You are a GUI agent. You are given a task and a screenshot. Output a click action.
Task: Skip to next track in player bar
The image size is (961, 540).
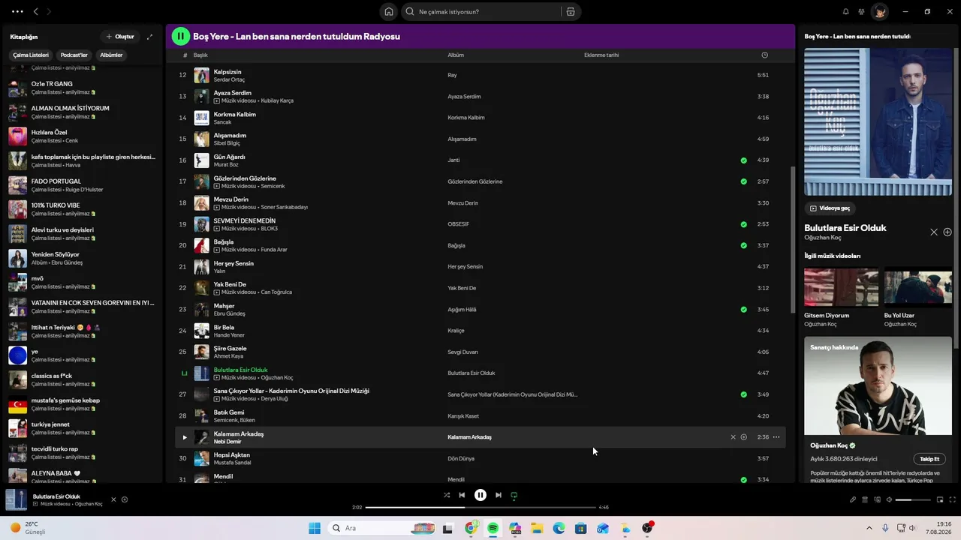pos(499,495)
